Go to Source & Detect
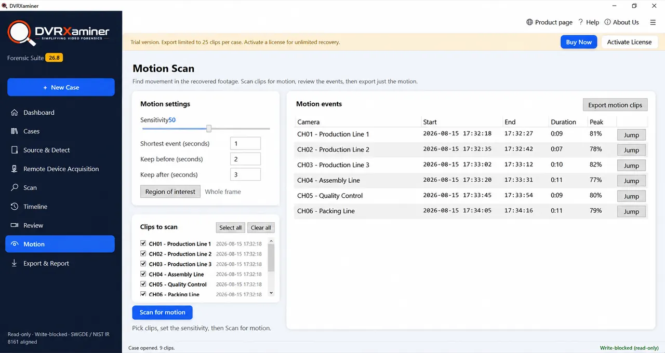665x353 pixels. [x=60, y=150]
